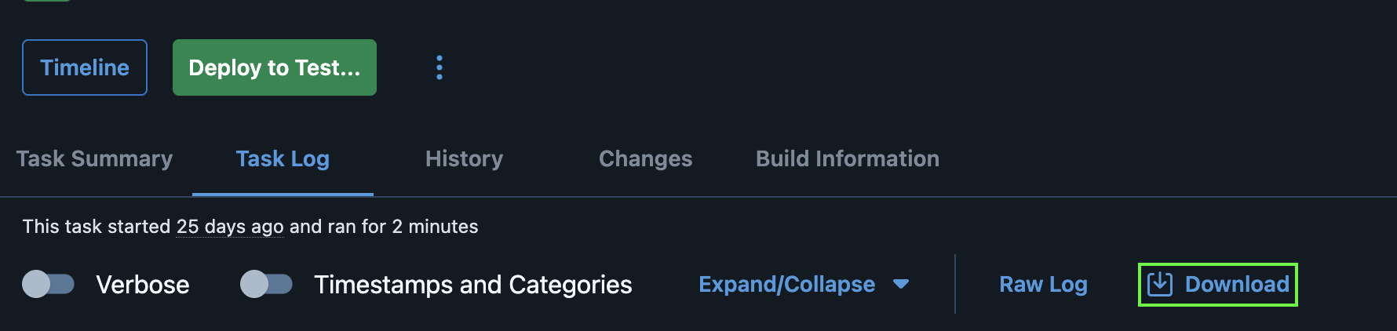Click the Download link text
The image size is (1397, 331).
click(x=1237, y=284)
